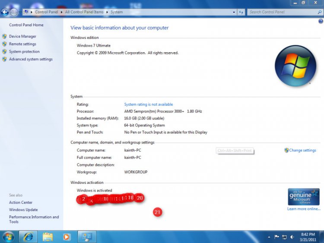Click volume speaker tray icon

pos(292,237)
